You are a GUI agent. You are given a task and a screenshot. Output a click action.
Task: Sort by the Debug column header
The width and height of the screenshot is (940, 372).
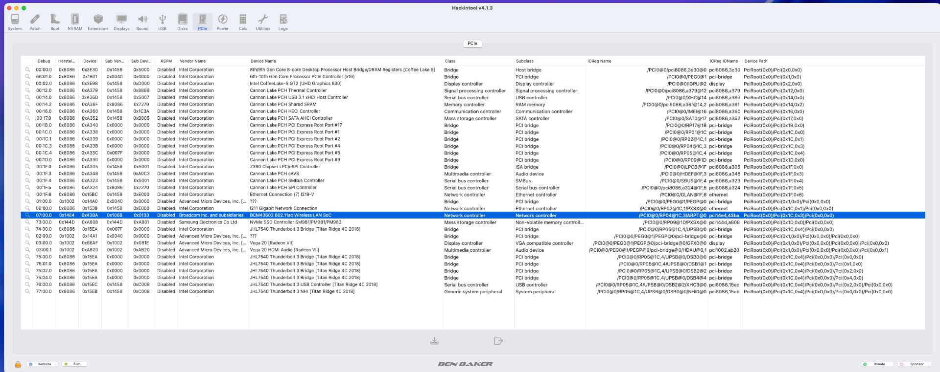coord(44,61)
